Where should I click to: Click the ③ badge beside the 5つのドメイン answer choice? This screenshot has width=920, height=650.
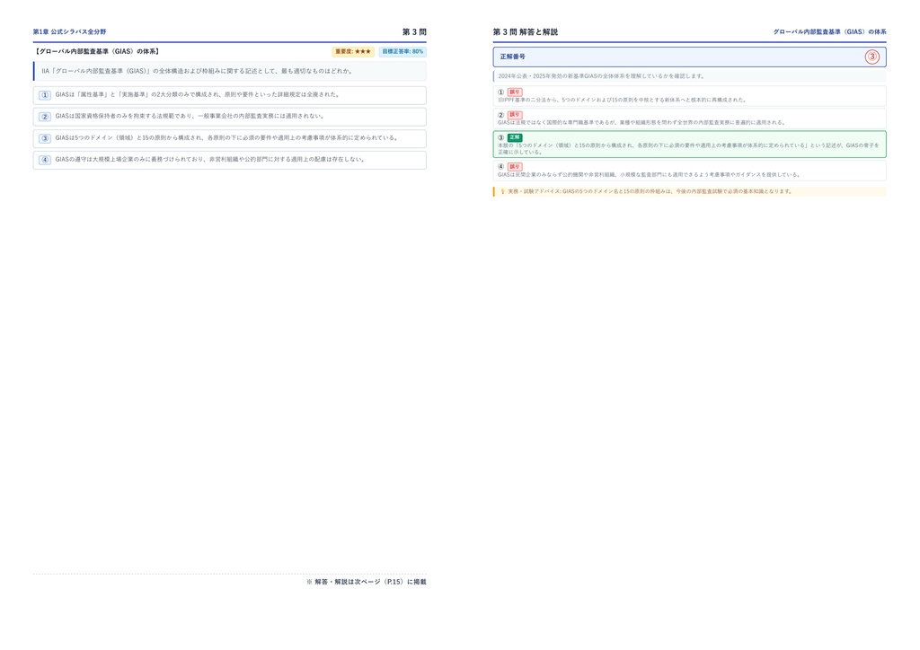[45, 138]
